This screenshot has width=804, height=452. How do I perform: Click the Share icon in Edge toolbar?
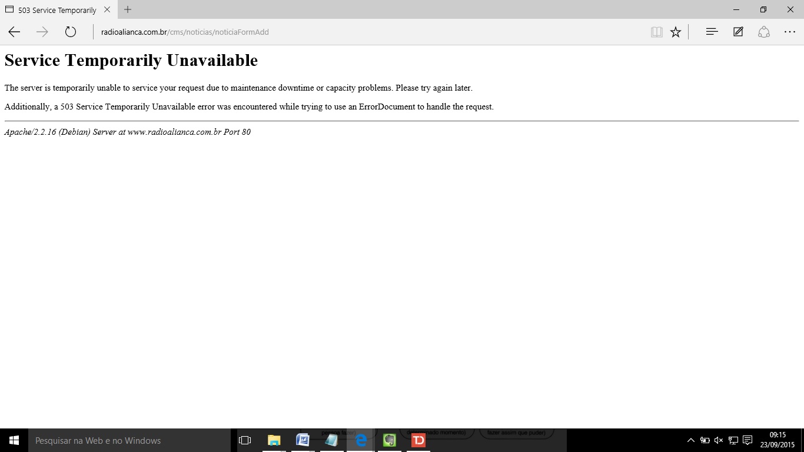click(x=764, y=32)
